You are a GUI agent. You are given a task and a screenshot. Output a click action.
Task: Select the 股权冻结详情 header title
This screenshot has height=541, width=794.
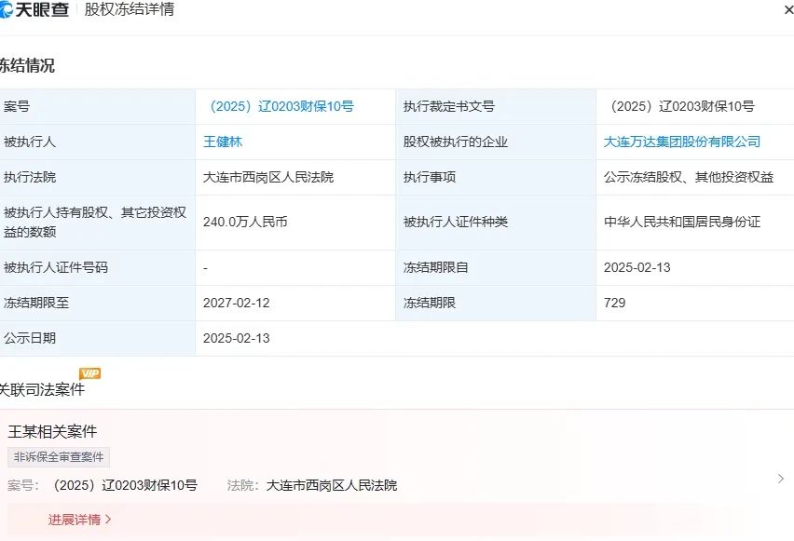pos(130,9)
